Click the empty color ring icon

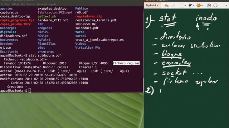pos(215,6)
